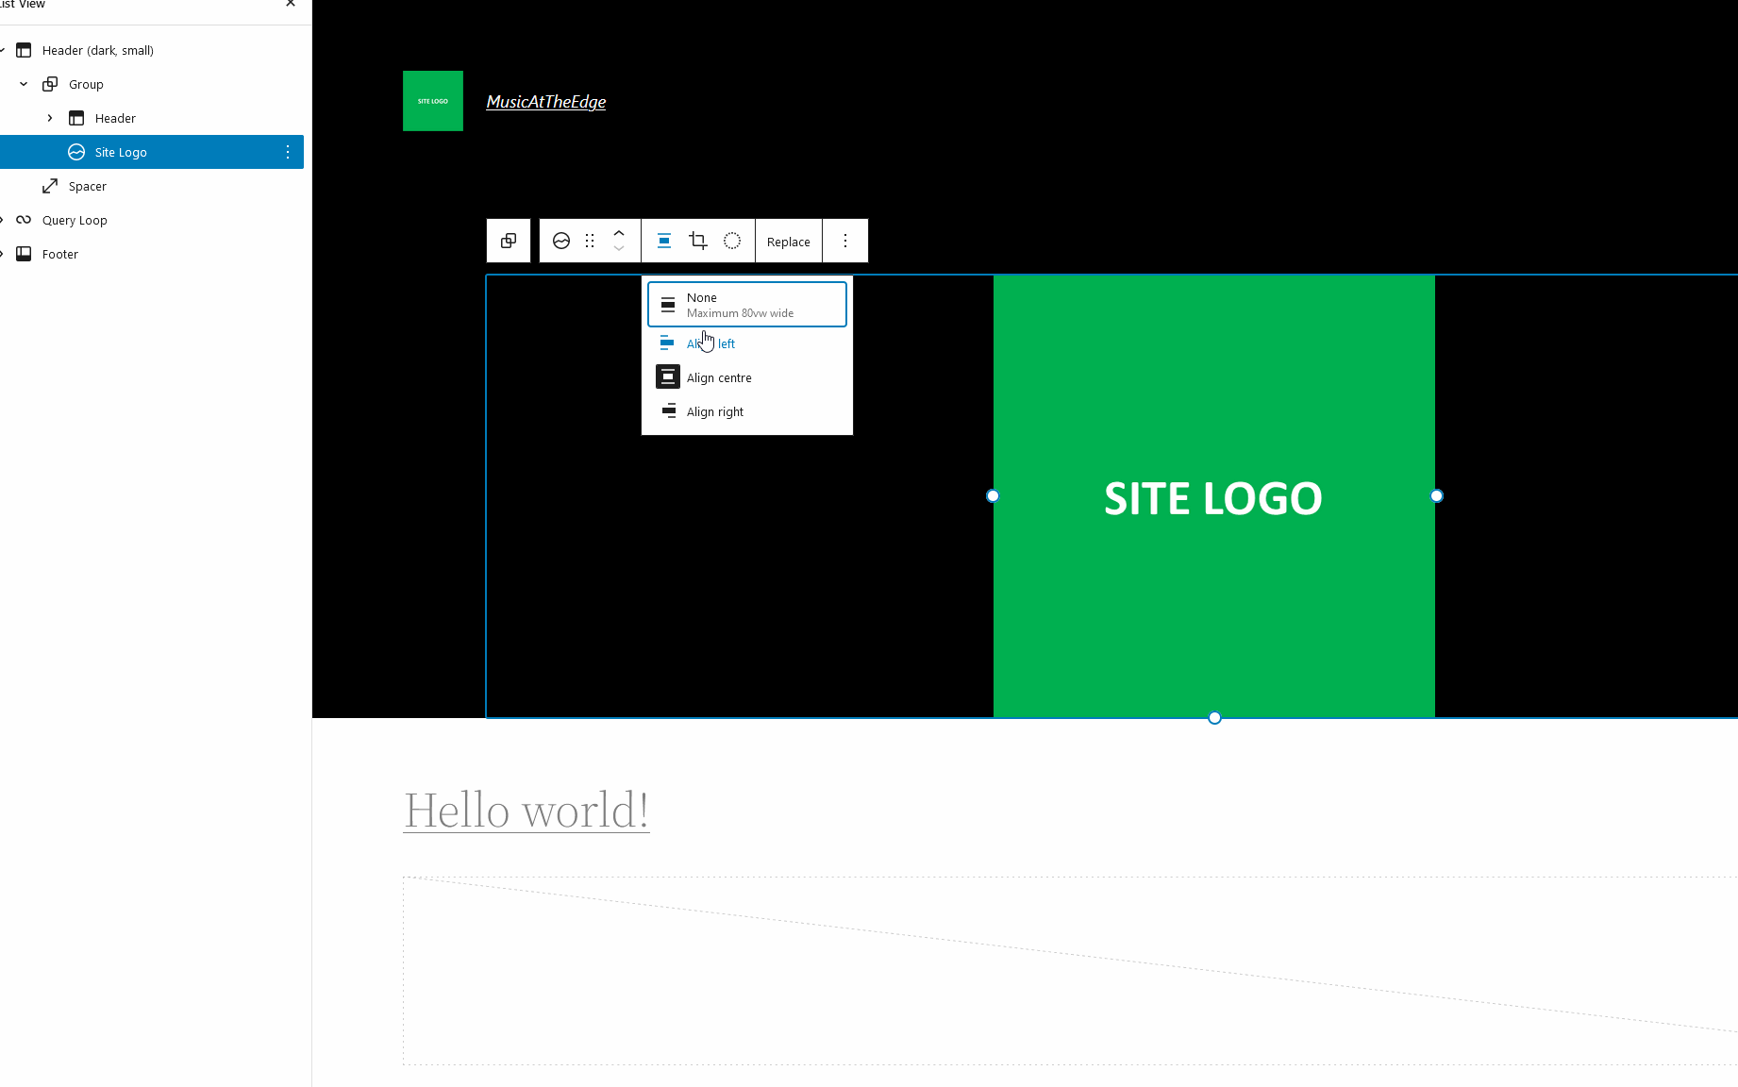Expand the Header item inside Group
The width and height of the screenshot is (1738, 1087).
tap(50, 118)
